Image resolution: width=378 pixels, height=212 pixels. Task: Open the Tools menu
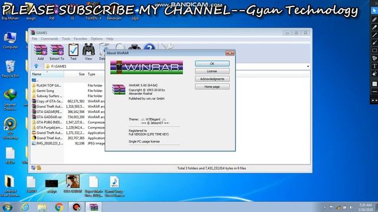66,39
